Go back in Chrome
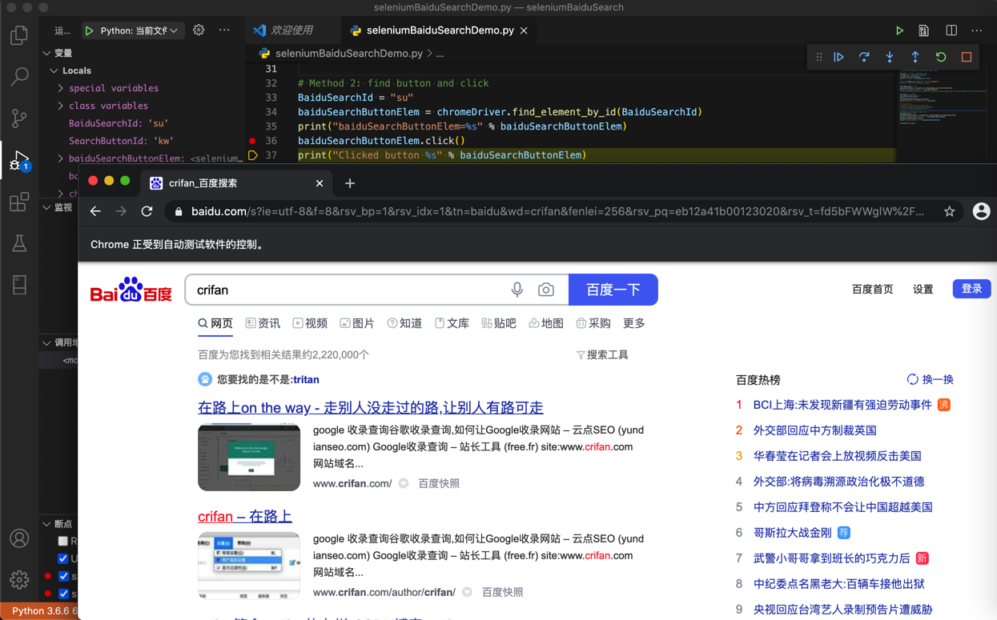The image size is (997, 620). [x=95, y=211]
